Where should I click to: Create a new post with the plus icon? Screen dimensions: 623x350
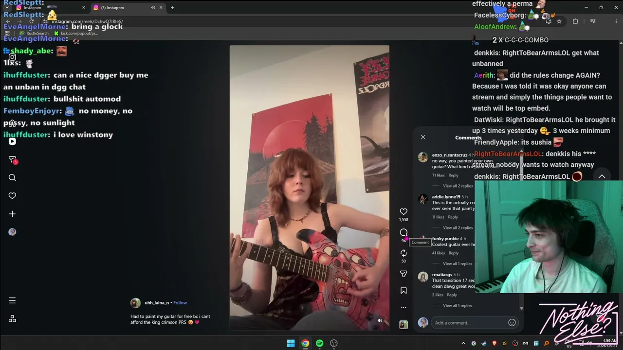click(x=12, y=214)
